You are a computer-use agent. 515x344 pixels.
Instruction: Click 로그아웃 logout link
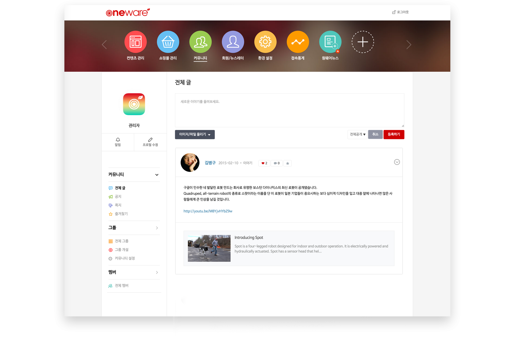400,12
